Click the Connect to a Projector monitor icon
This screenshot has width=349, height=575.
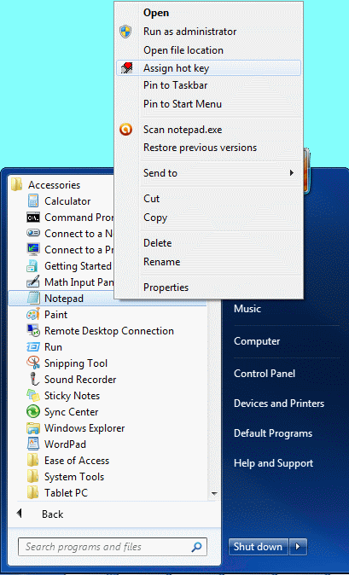click(33, 250)
